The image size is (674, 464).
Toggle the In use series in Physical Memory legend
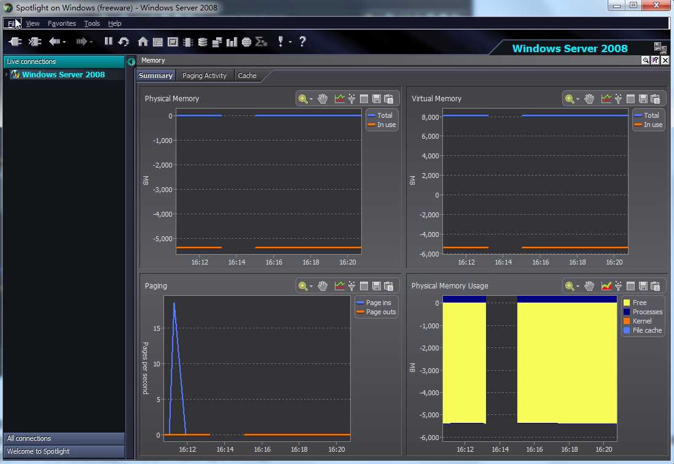(x=382, y=125)
